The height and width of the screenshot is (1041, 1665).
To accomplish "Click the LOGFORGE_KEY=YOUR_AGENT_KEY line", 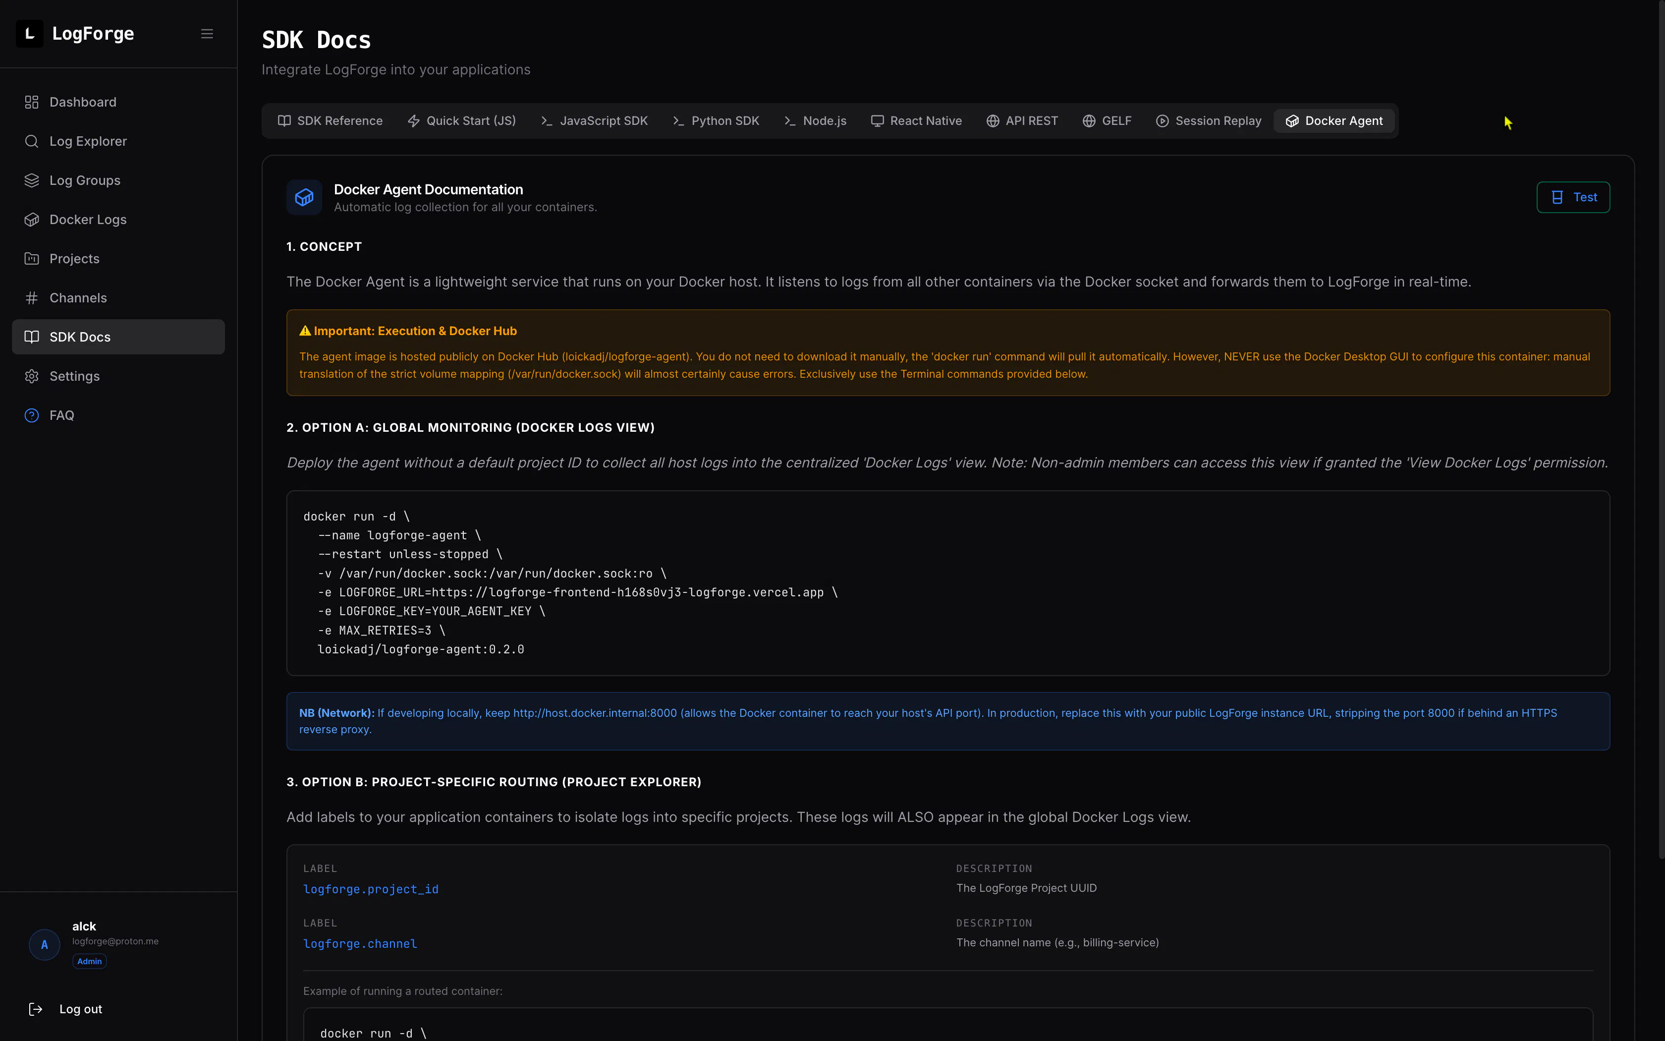I will (x=432, y=611).
